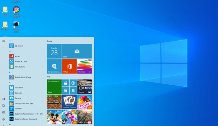This screenshot has height=126, width=218.
Task: Open the Calendar tile showing Tuesday 28
Action: (54, 51)
